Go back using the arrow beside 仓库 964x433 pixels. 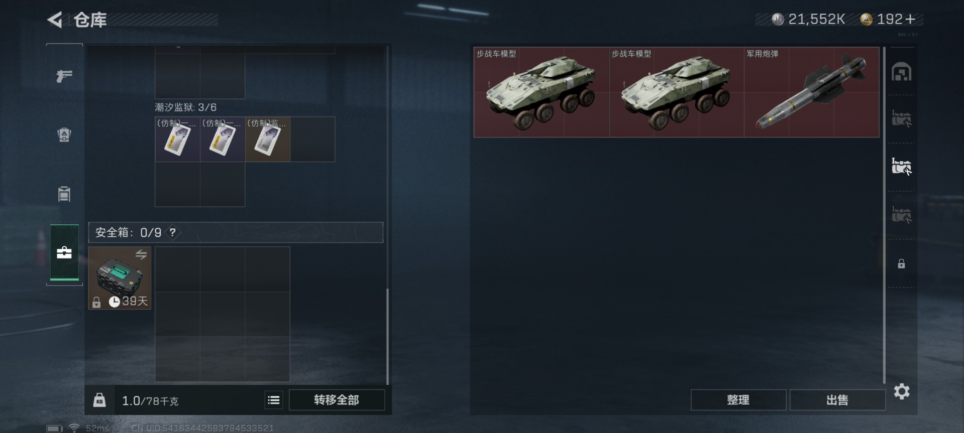pos(55,20)
